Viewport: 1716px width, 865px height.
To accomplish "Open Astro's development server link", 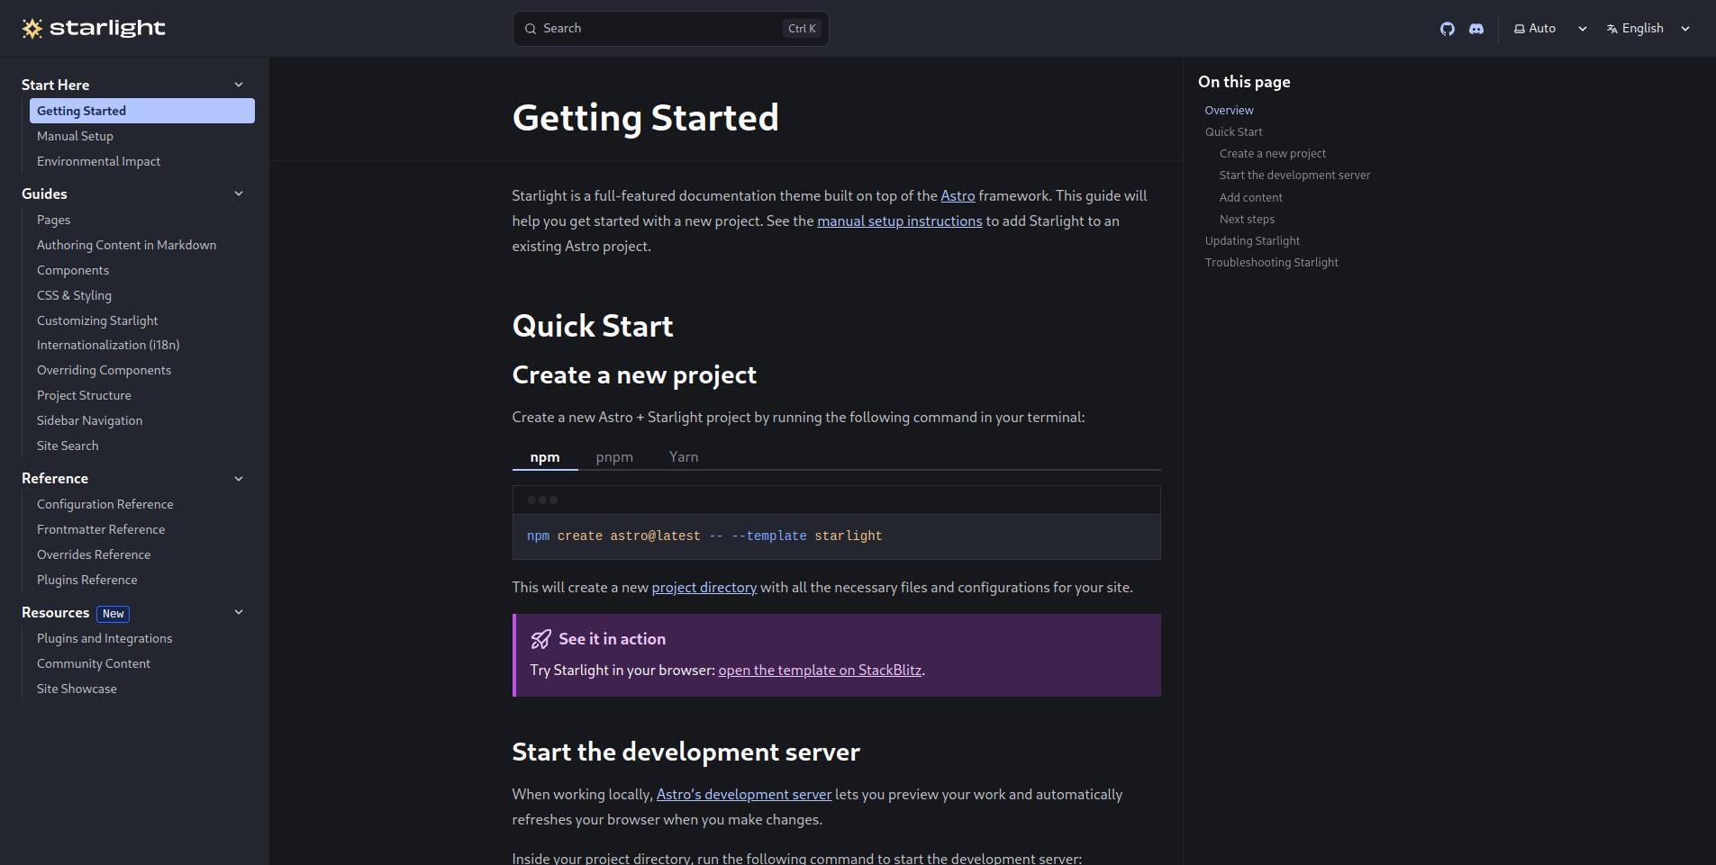I will point(744,794).
